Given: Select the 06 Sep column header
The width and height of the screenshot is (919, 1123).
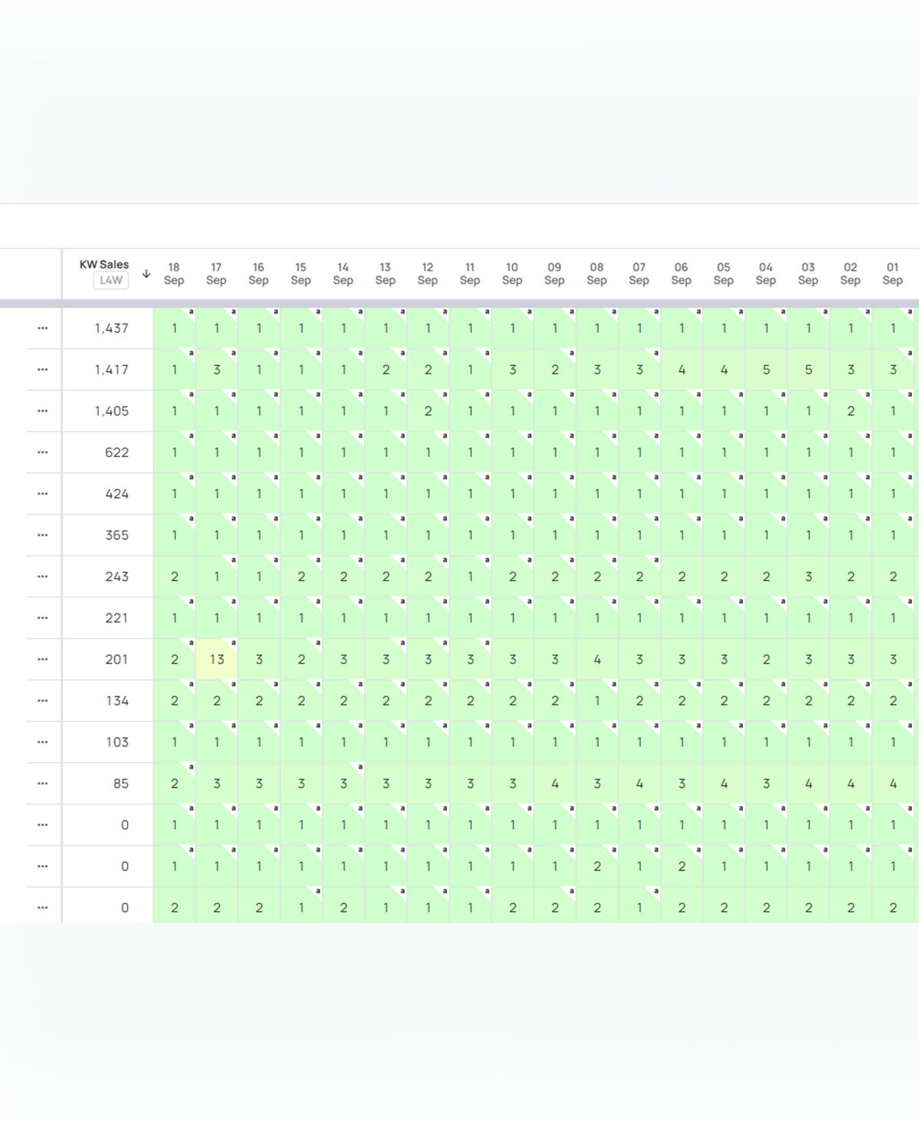Looking at the screenshot, I should click(x=681, y=274).
